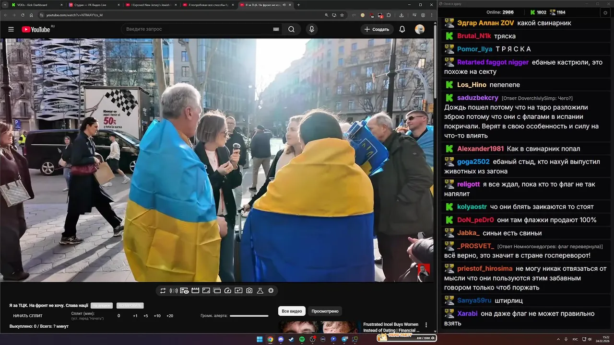The image size is (614, 345).
Task: Add +10 minutes to split
Action: coord(157,316)
